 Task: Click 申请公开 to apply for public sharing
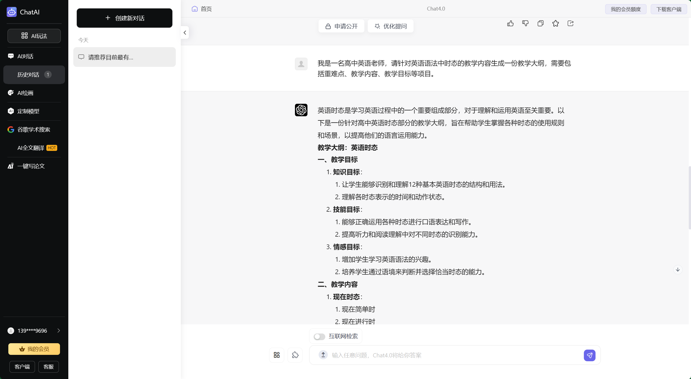(x=341, y=26)
